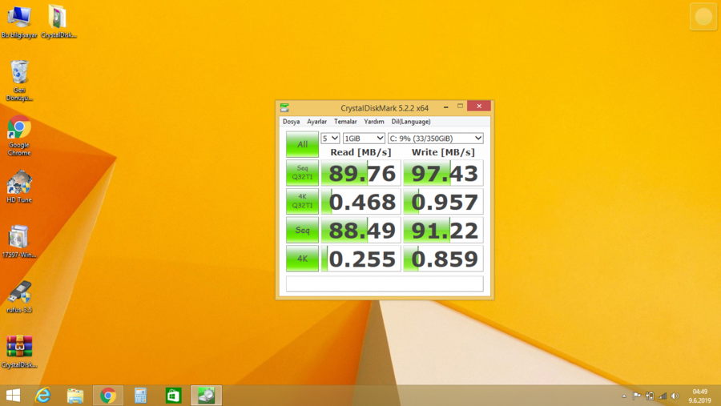Viewport: 721px width, 406px height.
Task: Click 4K Q32T1 read value 0.468
Action: [x=361, y=202]
